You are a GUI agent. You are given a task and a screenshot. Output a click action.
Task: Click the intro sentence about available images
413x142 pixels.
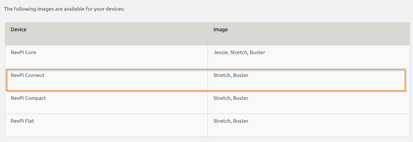tap(64, 9)
